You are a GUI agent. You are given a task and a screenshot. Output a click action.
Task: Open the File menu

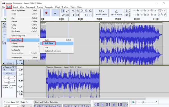[4, 7]
